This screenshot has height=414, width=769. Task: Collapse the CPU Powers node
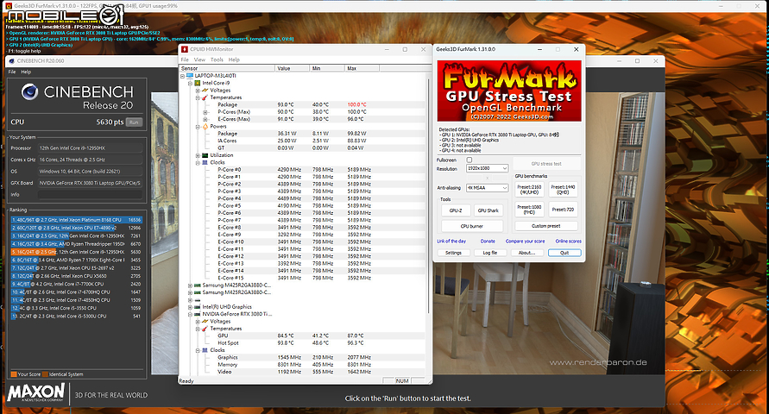pos(198,127)
